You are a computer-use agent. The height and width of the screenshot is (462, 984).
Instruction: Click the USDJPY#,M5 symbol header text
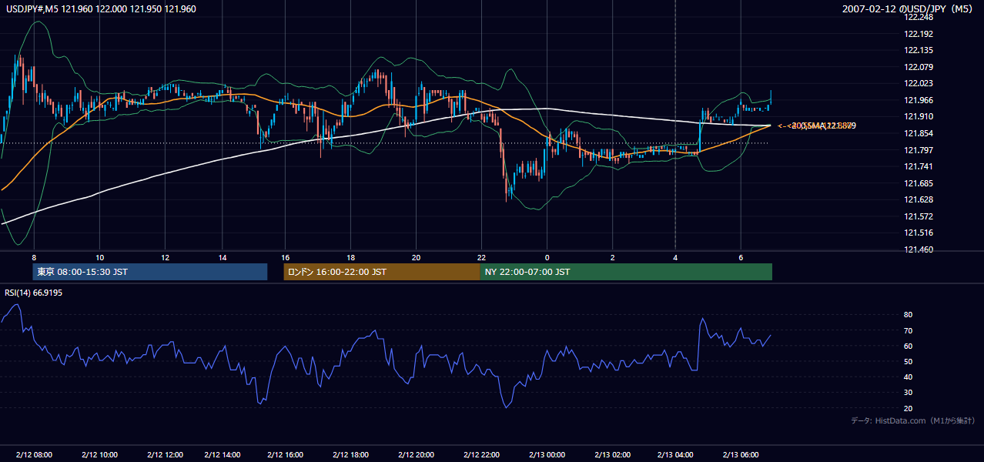(100, 9)
